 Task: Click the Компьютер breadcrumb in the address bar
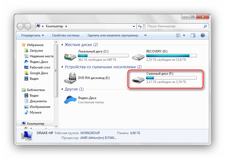point(55,26)
